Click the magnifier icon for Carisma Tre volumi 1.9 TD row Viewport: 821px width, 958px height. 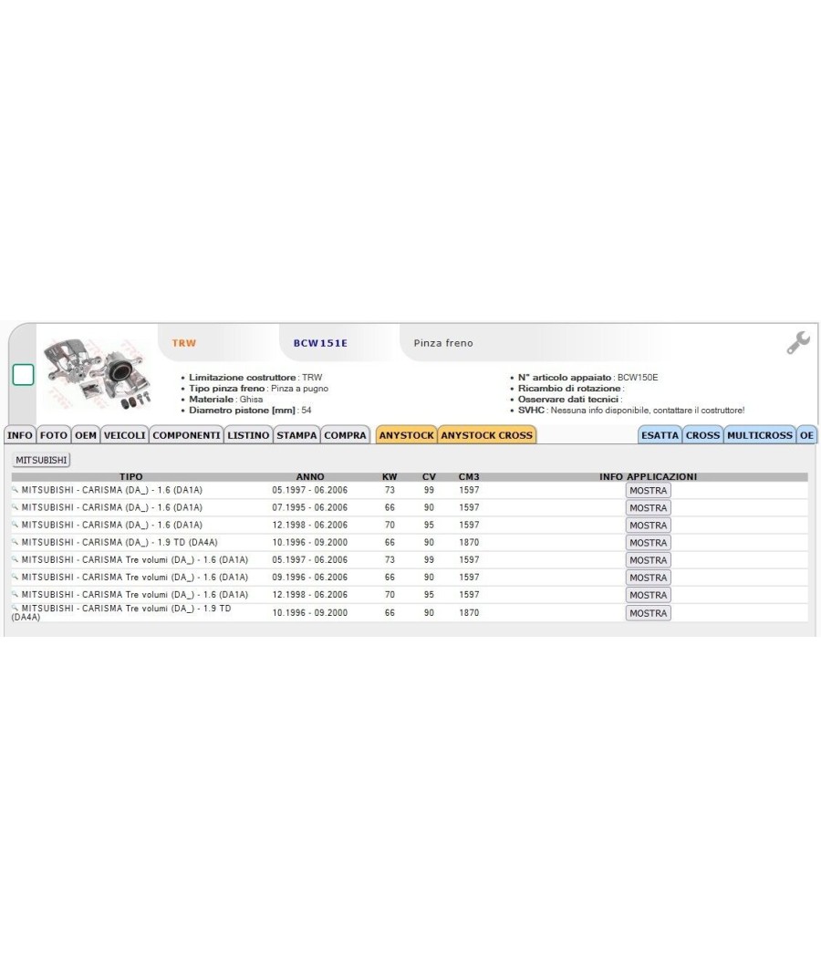16,609
